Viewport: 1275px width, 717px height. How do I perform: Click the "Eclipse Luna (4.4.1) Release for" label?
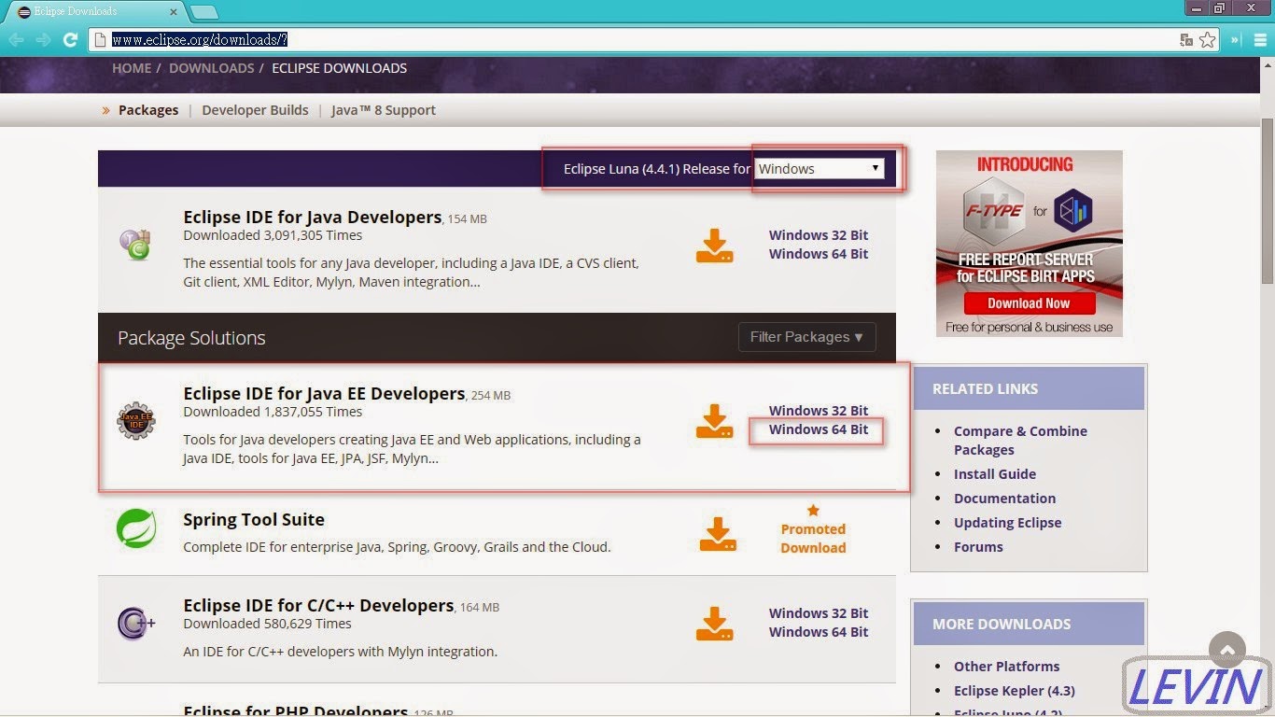tap(657, 169)
